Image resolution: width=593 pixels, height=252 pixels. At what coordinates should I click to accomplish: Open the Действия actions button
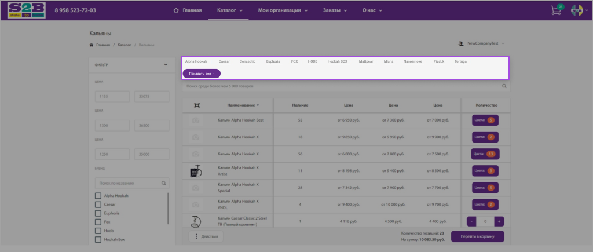pos(206,236)
